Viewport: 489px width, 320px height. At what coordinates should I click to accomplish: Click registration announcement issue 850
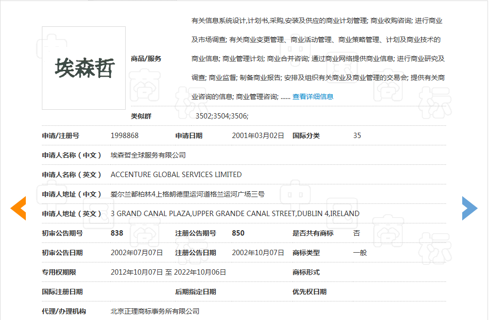coord(238,233)
